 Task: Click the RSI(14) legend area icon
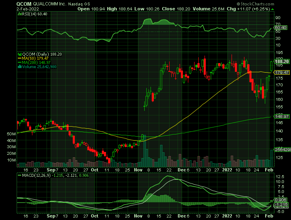[19, 14]
